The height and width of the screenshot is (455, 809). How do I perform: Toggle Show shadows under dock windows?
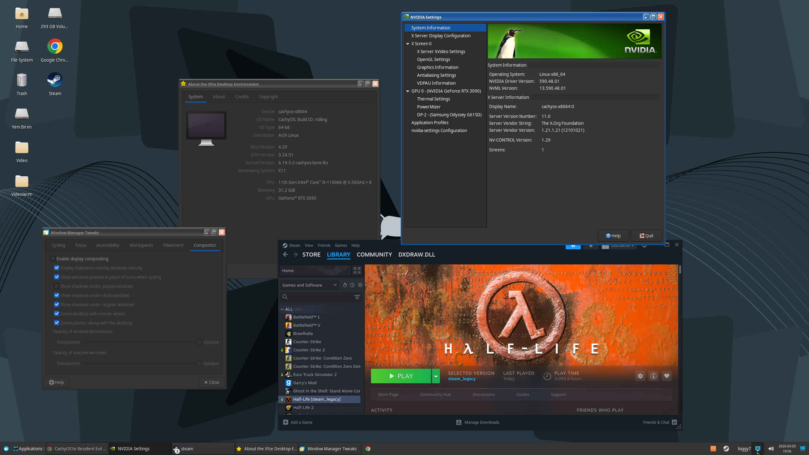pos(57,295)
